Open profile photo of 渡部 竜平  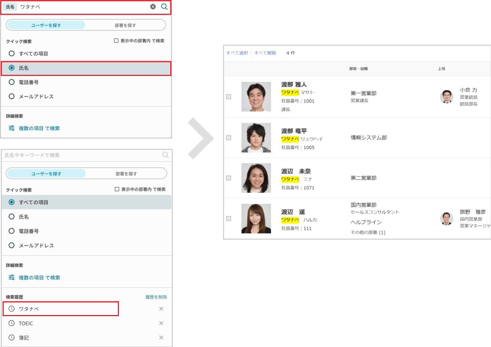pos(256,138)
